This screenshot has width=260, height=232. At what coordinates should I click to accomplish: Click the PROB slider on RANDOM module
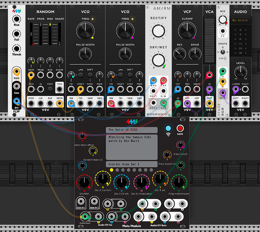point(40,34)
